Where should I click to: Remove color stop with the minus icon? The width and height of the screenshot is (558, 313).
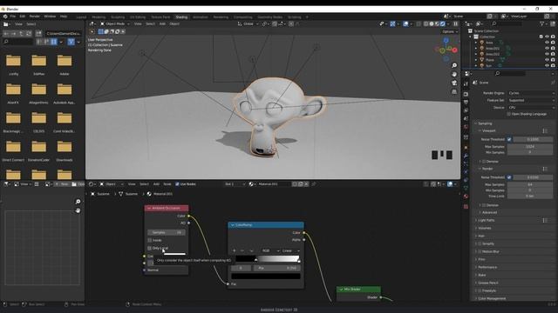(242, 250)
